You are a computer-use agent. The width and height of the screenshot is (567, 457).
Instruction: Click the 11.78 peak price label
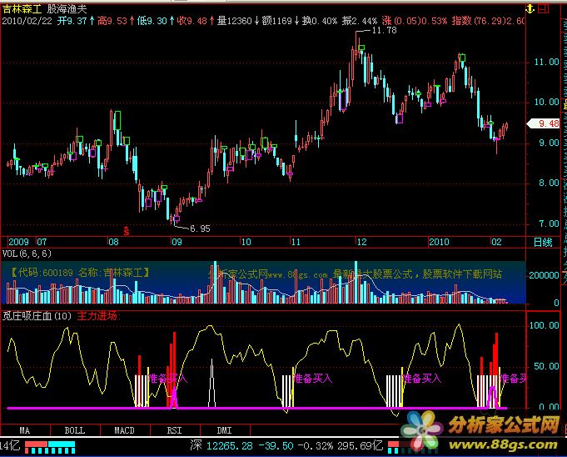pos(384,31)
